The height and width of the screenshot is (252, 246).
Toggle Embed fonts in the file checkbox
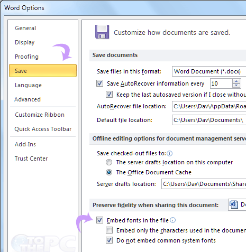[x=99, y=220]
